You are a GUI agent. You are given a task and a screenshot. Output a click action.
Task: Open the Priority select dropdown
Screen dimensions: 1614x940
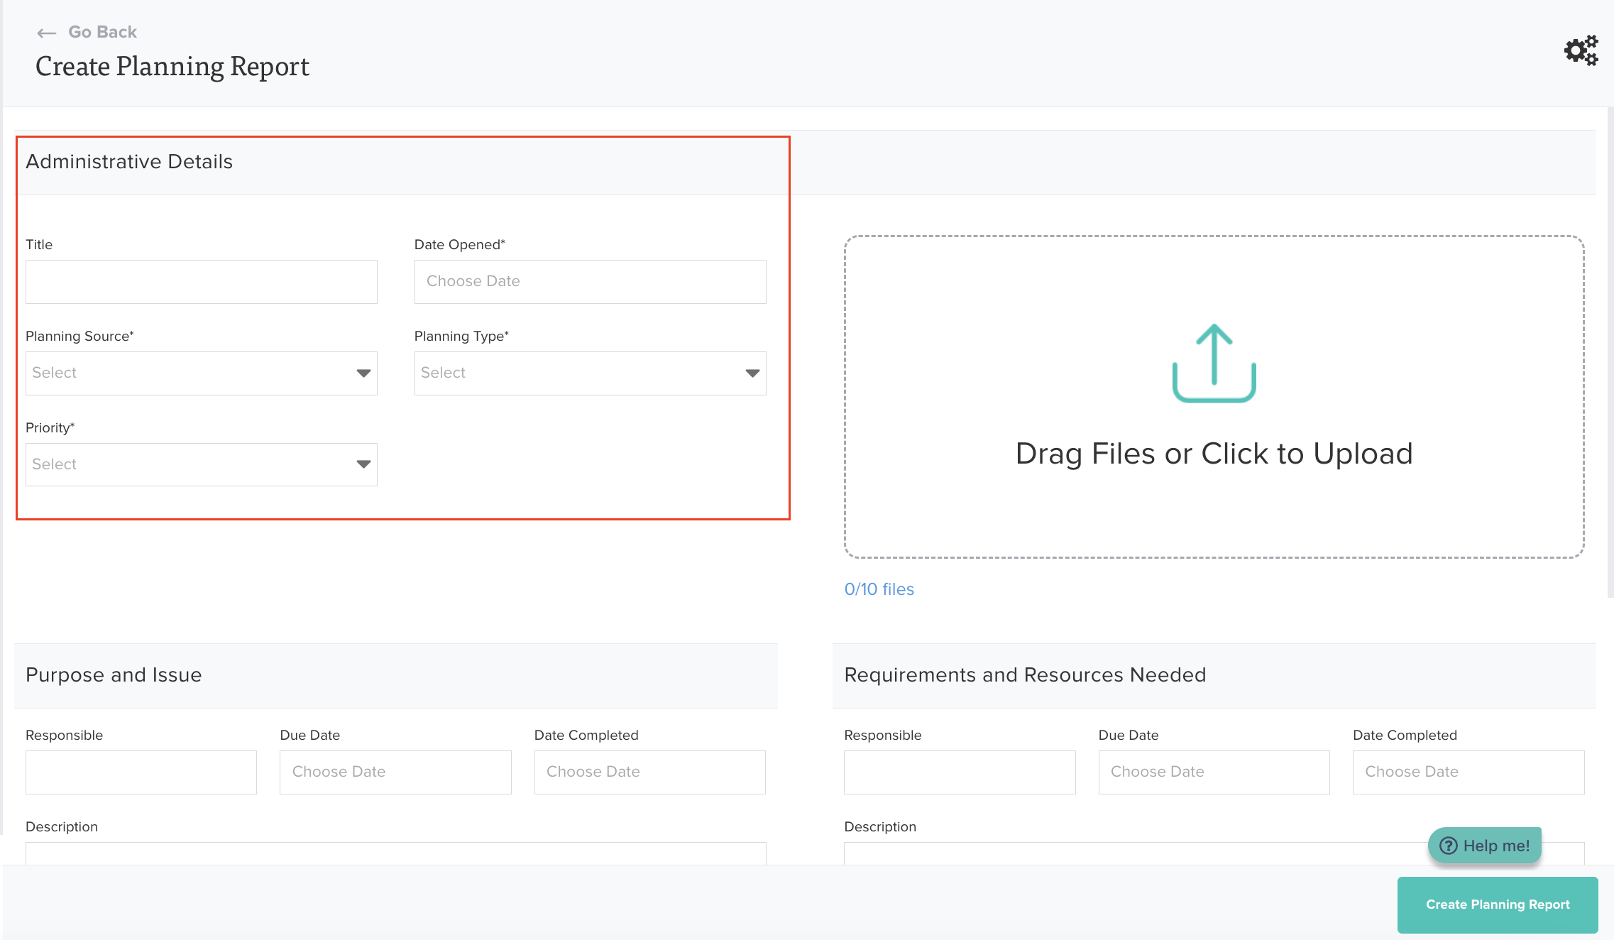[201, 464]
